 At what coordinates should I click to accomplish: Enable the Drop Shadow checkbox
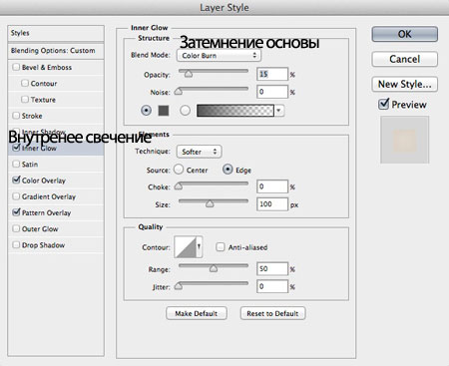click(x=16, y=245)
